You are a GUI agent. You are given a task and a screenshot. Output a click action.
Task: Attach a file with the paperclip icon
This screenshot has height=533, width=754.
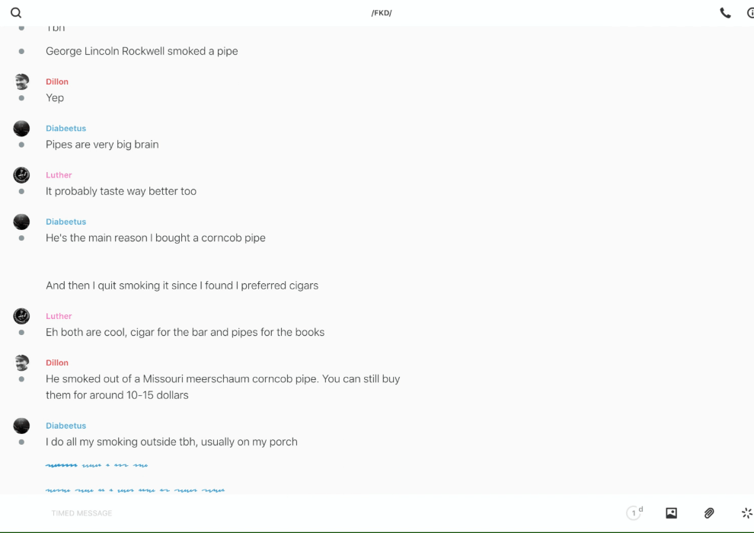pos(709,513)
